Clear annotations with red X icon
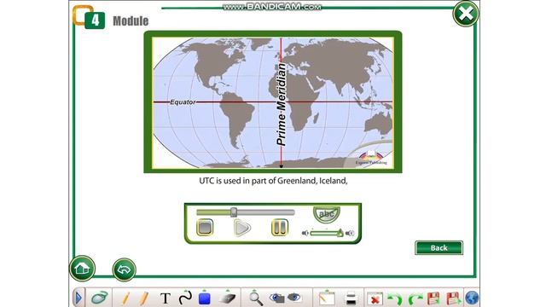This screenshot has height=307, width=546. pyautogui.click(x=375, y=299)
